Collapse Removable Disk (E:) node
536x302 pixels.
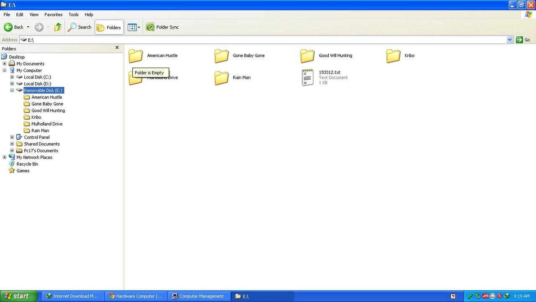12,91
